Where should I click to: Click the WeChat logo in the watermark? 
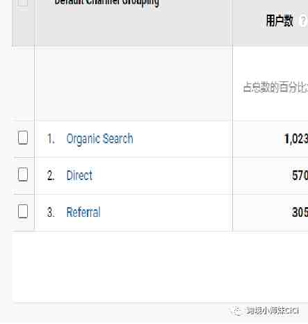[237, 311]
